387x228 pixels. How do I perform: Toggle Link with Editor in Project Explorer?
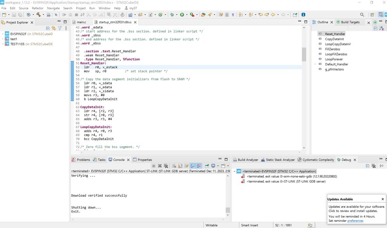click(53, 28)
